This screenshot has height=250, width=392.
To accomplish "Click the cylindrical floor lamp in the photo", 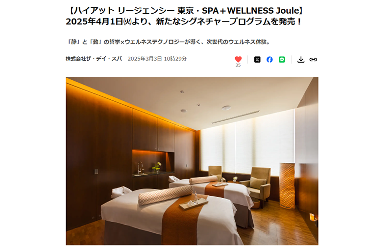I will point(287,185).
